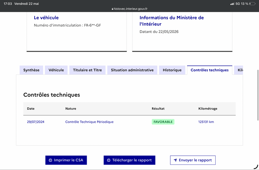259x170 pixels.
Task: Click the Télécharger le rapport button
Action: 129,160
